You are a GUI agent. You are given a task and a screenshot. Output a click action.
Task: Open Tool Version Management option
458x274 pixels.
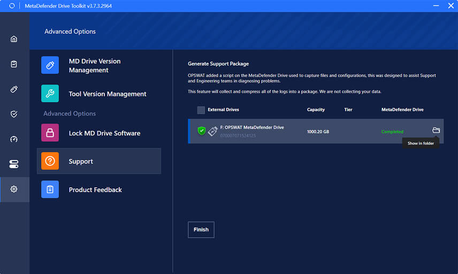click(107, 94)
